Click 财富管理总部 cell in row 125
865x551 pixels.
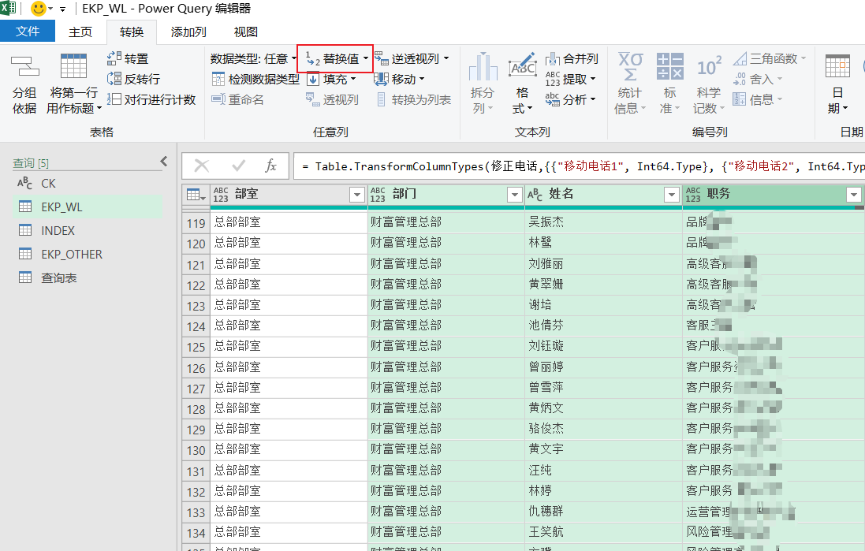point(446,346)
